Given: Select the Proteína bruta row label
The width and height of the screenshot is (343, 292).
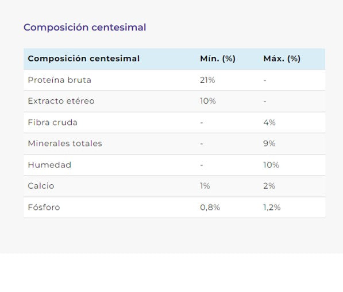Looking at the screenshot, I should click(60, 80).
